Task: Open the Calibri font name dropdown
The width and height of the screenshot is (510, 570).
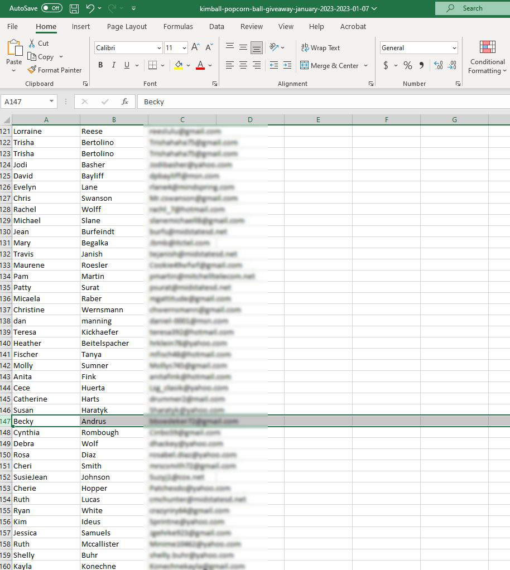Action: [158, 48]
